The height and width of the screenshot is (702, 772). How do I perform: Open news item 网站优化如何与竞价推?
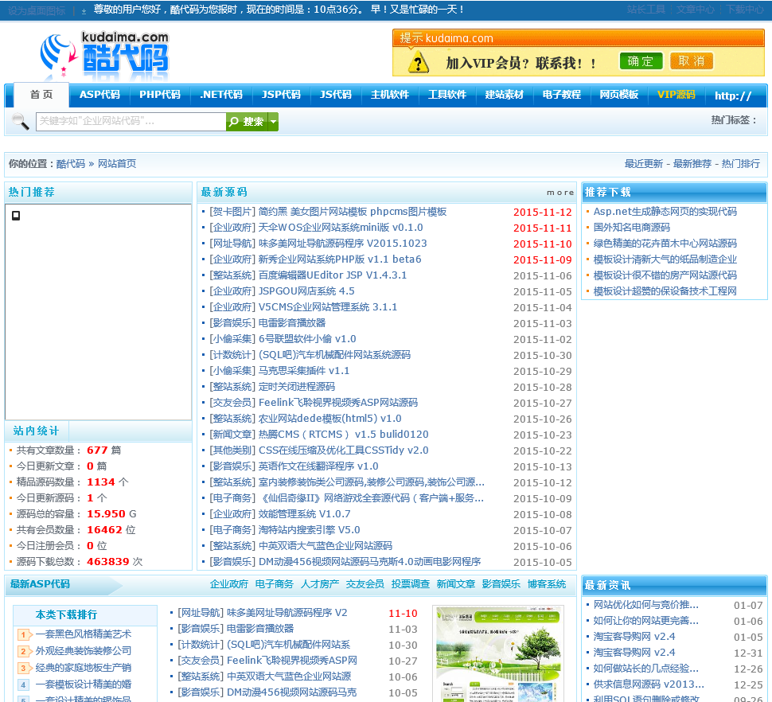click(x=646, y=605)
